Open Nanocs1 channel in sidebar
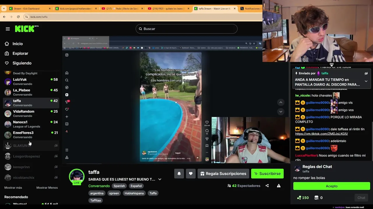Image resolution: width=373 pixels, height=209 pixels. pyautogui.click(x=31, y=124)
